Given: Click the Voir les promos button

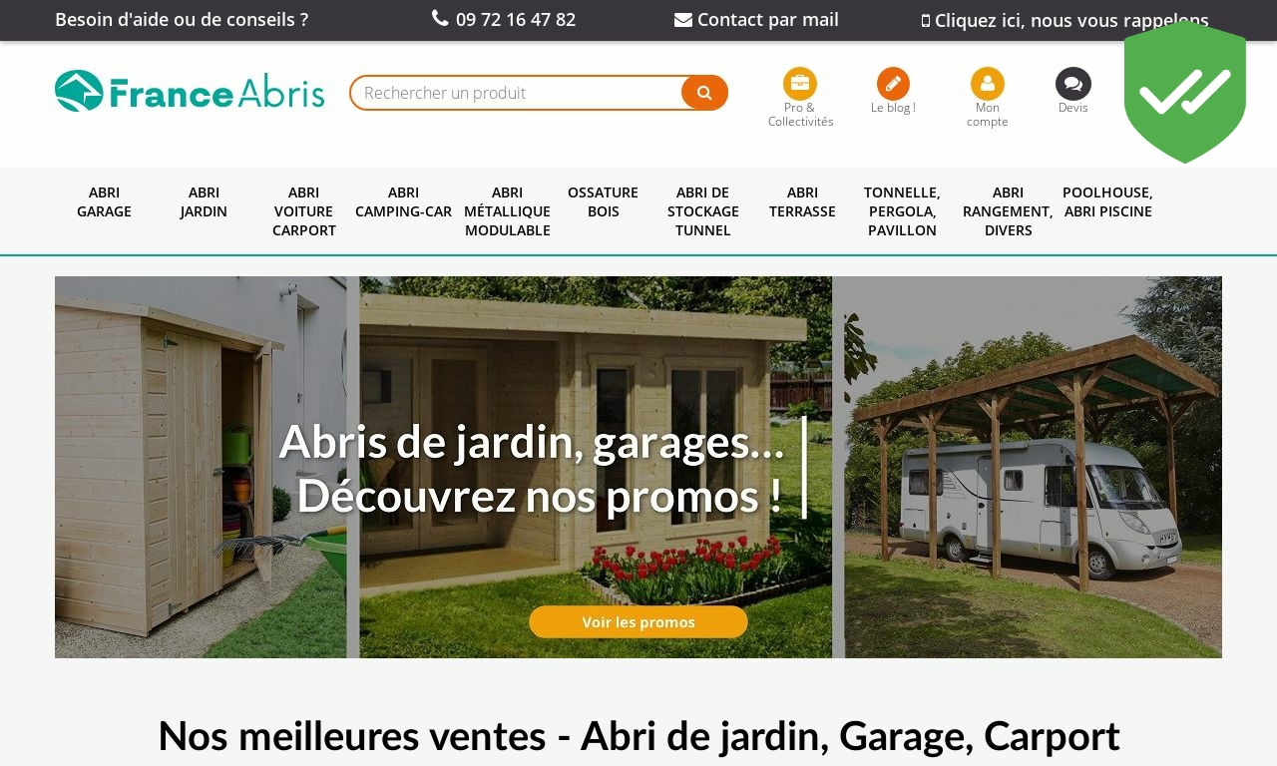Looking at the screenshot, I should click(x=638, y=621).
